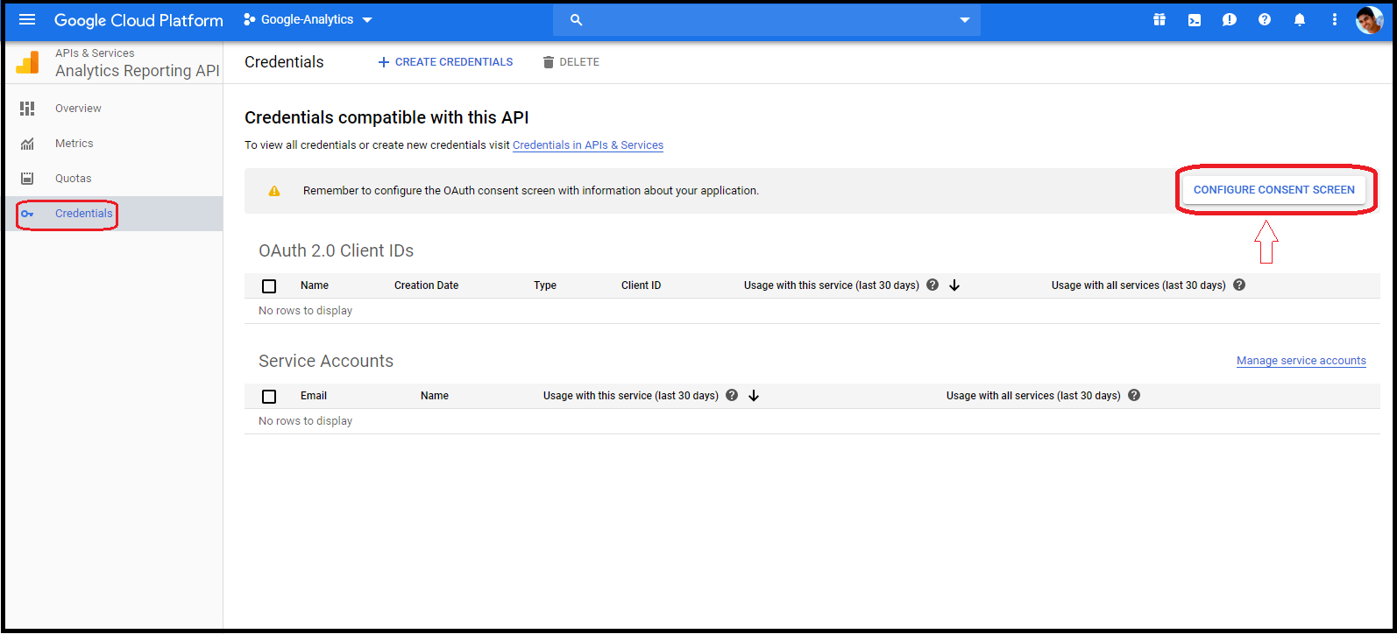Sort OAuth clients by usage arrow
This screenshot has width=1397, height=634.
[x=954, y=285]
